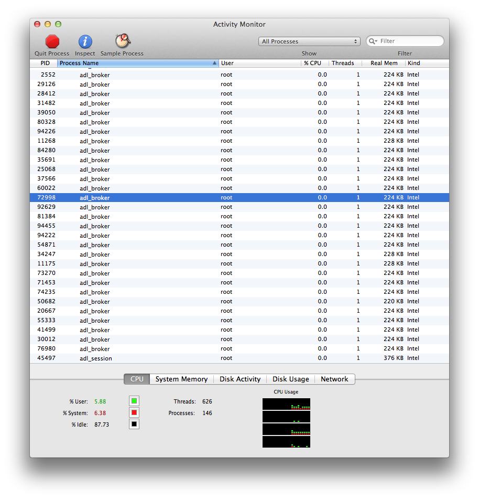Select process row with PID 81384
The width and height of the screenshot is (479, 499).
(239, 216)
